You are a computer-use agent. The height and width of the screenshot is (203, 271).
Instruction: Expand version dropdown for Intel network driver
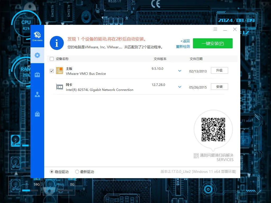[180, 87]
